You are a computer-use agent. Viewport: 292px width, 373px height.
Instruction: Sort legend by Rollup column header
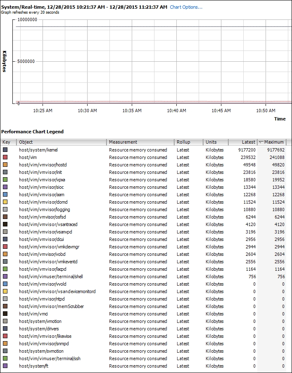188,142
